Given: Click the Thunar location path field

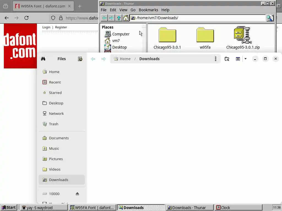Looking at the screenshot, I should point(198,18).
